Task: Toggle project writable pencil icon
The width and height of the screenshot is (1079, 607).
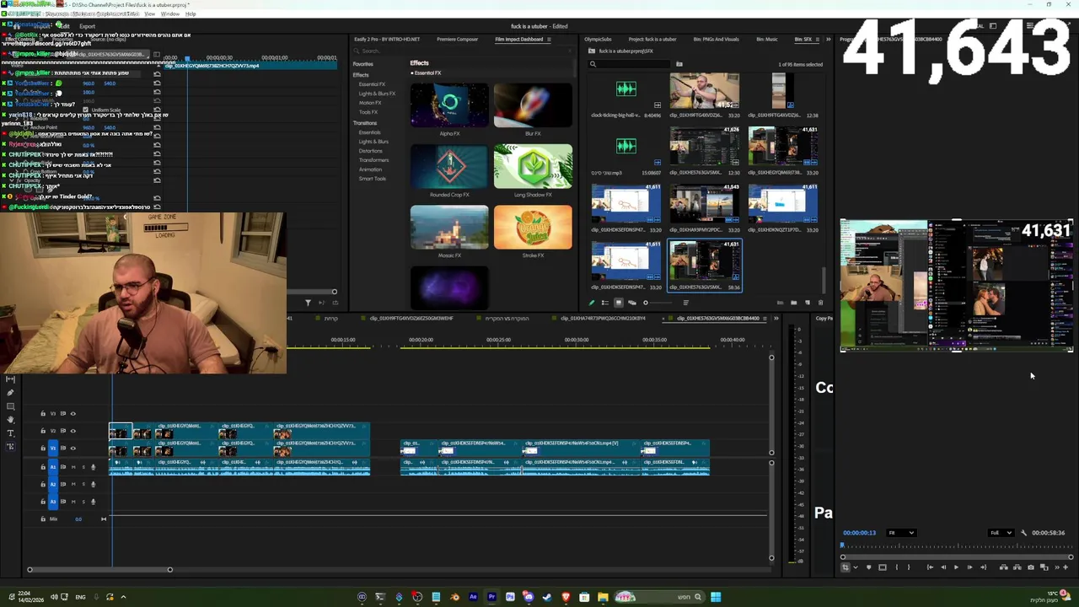Action: [591, 303]
